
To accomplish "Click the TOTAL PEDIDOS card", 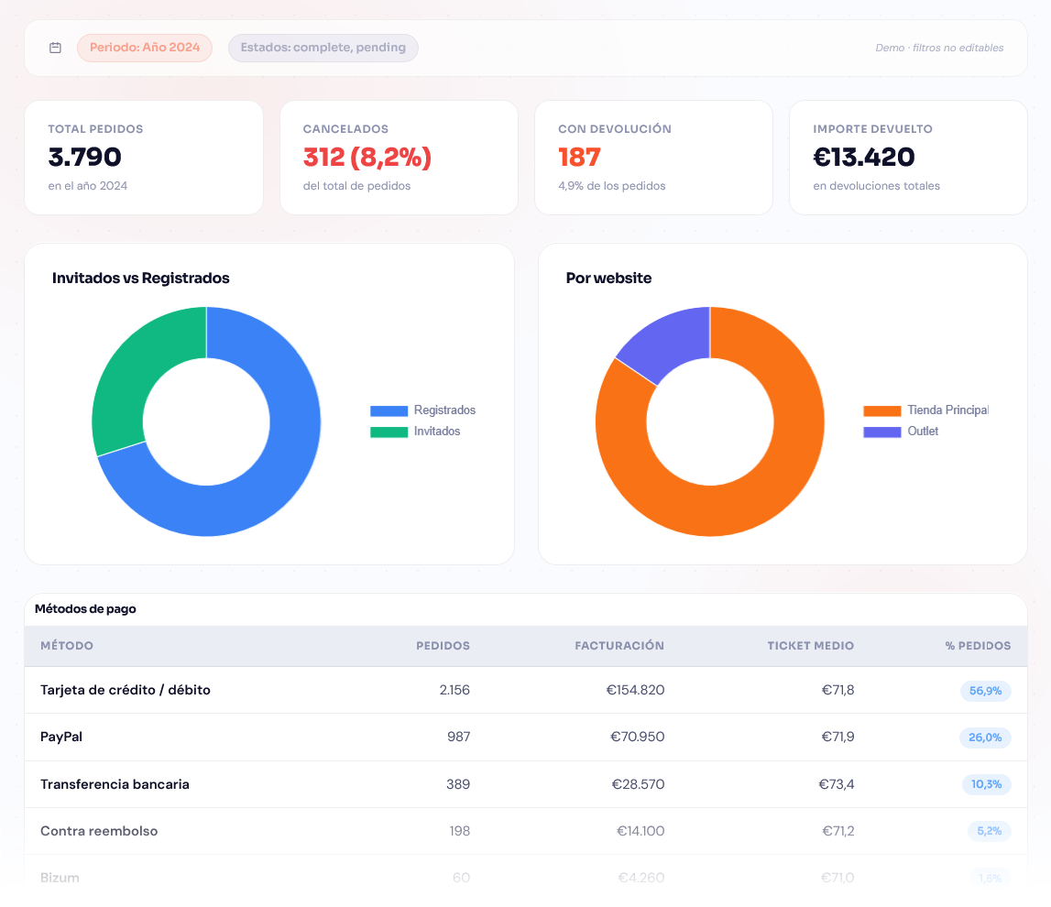I will [x=144, y=157].
